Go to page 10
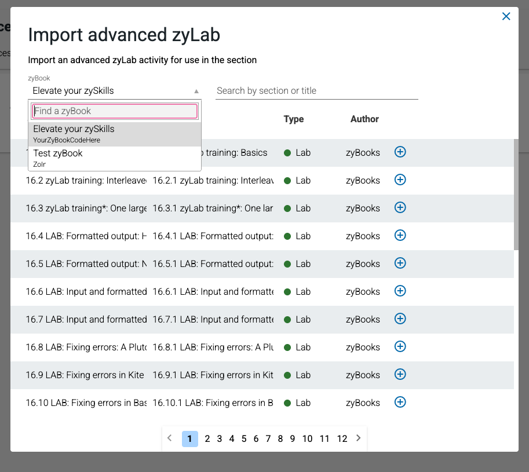The height and width of the screenshot is (472, 529). [307, 438]
